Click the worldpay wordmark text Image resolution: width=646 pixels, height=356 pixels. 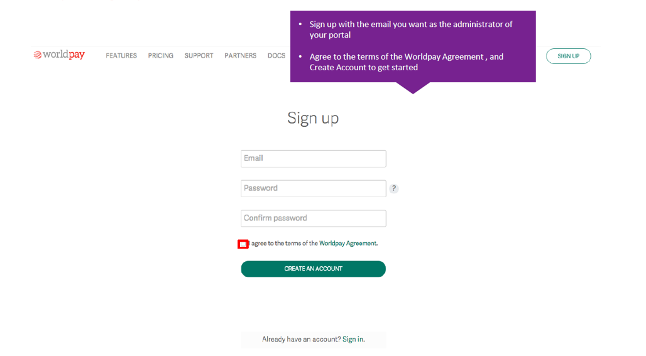pyautogui.click(x=64, y=55)
